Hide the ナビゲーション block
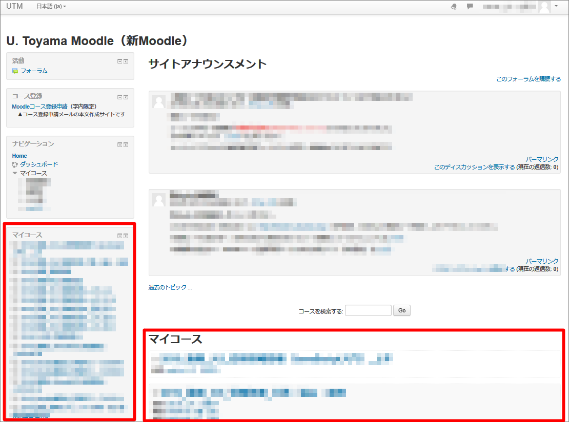The height and width of the screenshot is (422, 569). click(119, 144)
